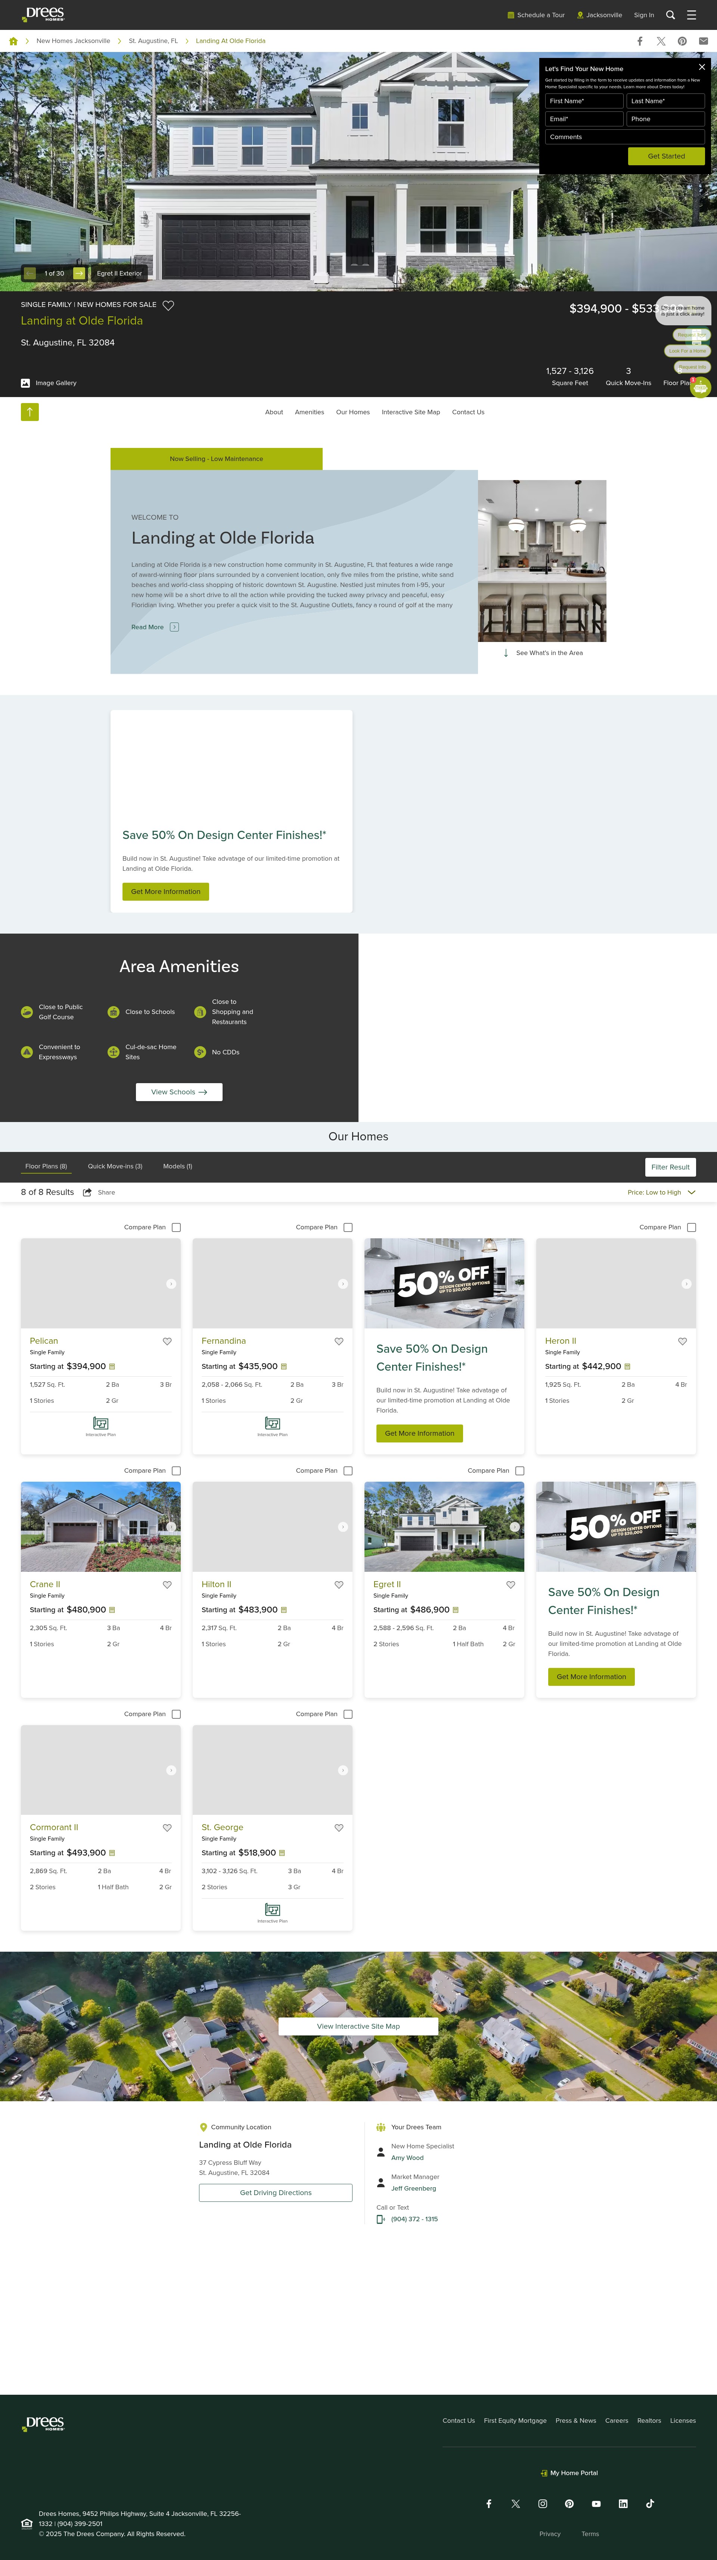Share on Pinterest from the breadcrumb bar
This screenshot has height=2560, width=717.
tap(682, 41)
